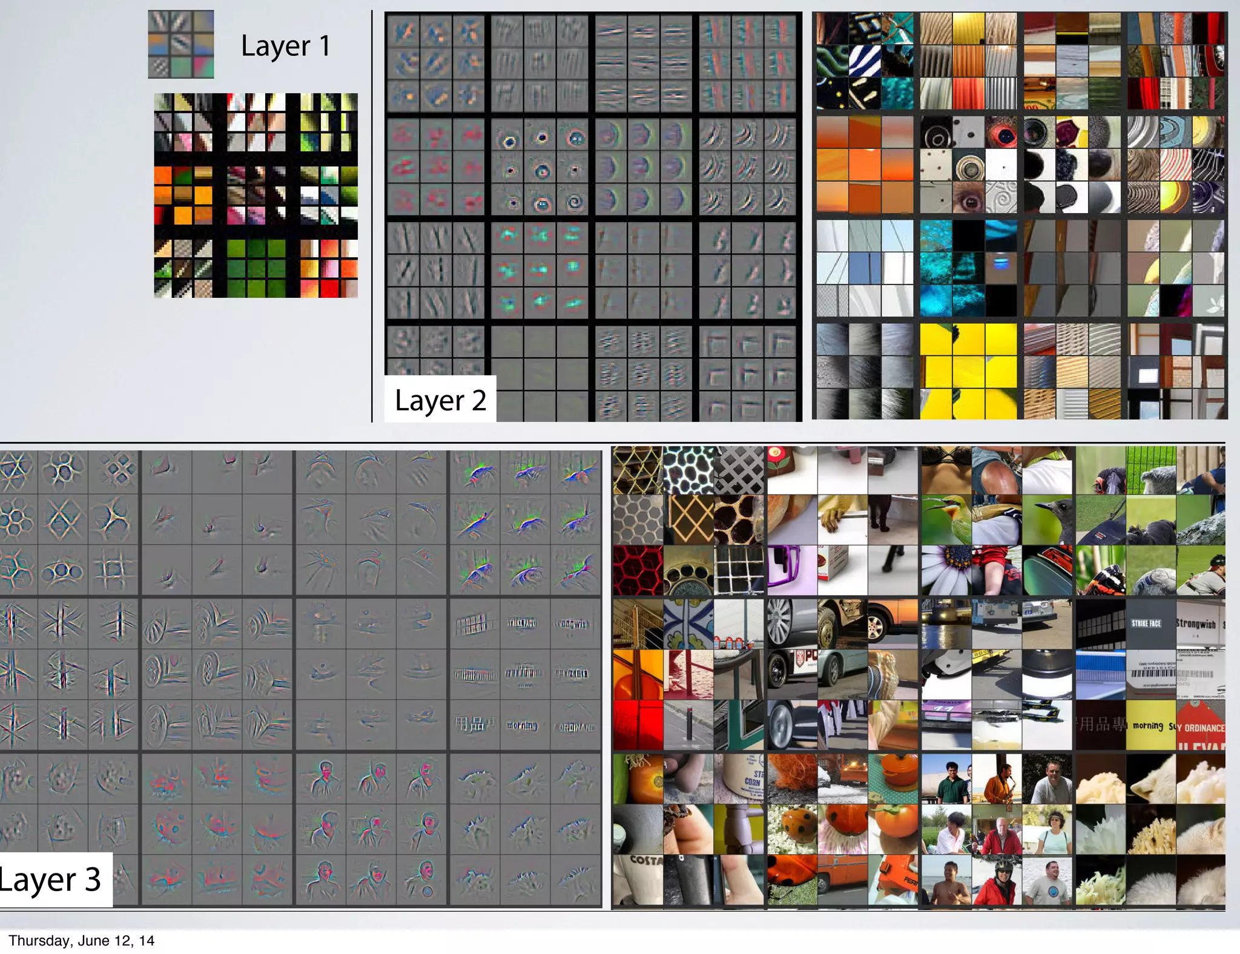Click the ladybug image patch
1240x954 pixels.
coord(792,828)
